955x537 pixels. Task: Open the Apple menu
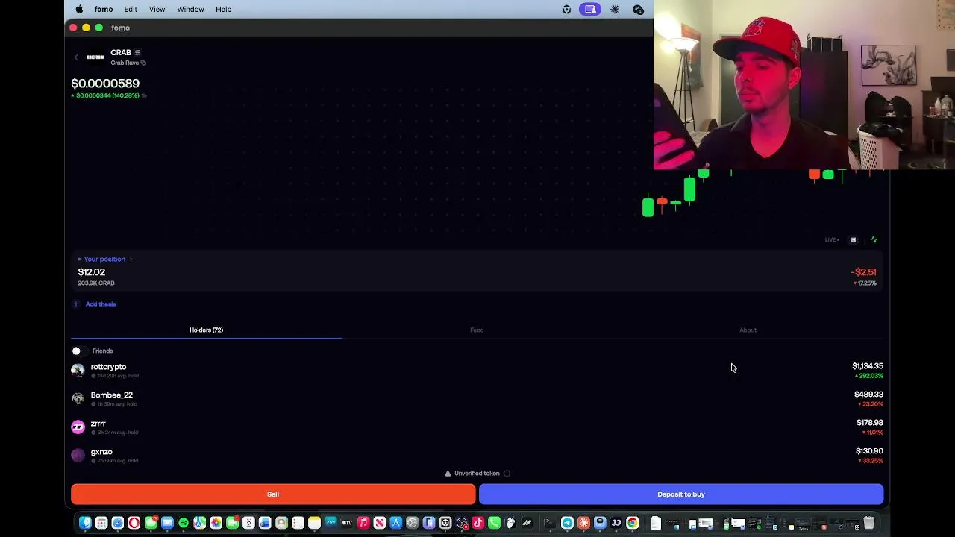pyautogui.click(x=79, y=10)
